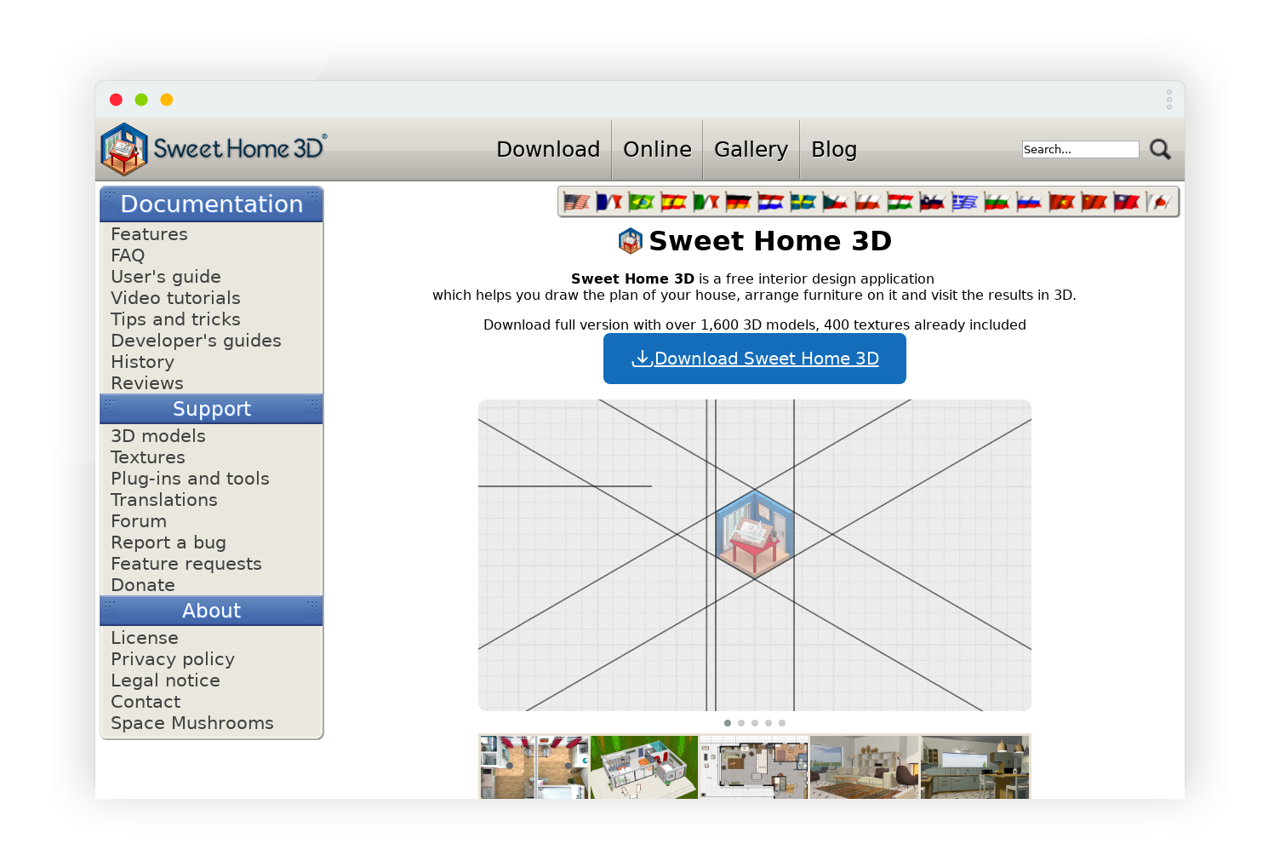The image size is (1280, 867).
Task: Choose the Netherlands flag language
Action: 770,202
